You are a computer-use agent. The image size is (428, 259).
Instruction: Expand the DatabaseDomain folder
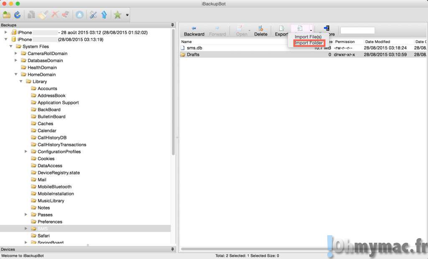(16, 60)
